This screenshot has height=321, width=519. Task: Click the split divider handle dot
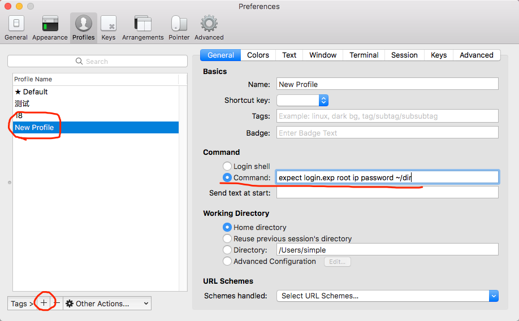(x=10, y=183)
